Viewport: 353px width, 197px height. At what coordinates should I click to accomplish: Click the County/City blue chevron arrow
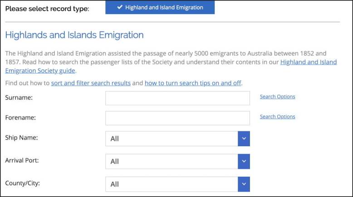244,184
